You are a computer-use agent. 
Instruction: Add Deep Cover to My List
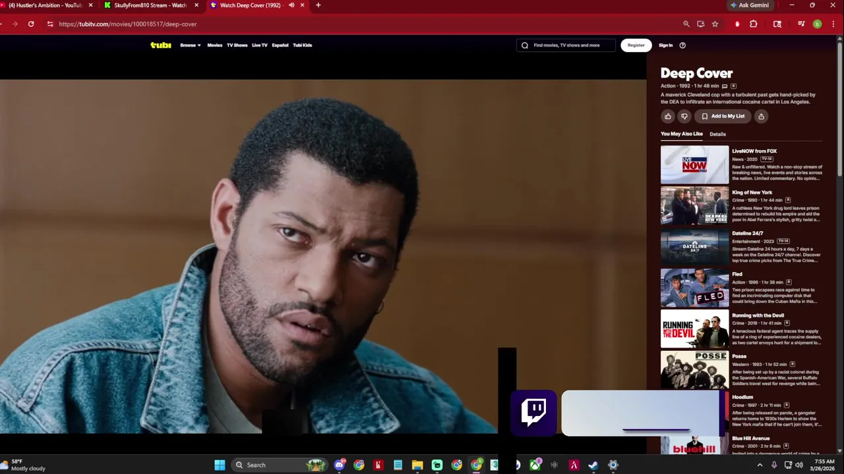click(723, 117)
